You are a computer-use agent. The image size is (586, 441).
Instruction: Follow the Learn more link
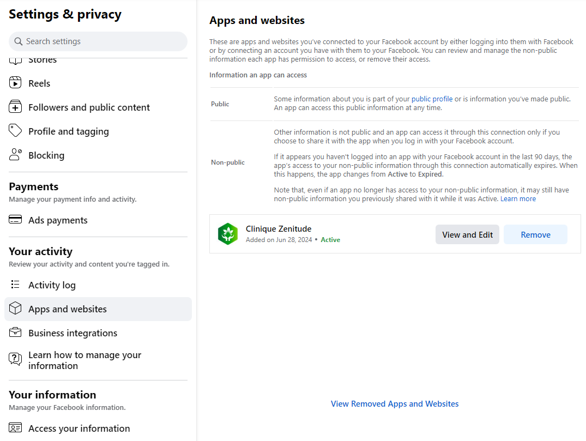click(518, 199)
